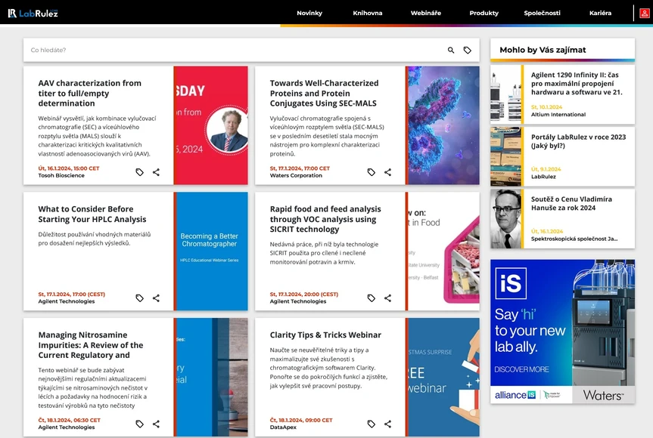Open the Clarity free webinar gift image
The width and height of the screenshot is (653, 438).
[443, 377]
